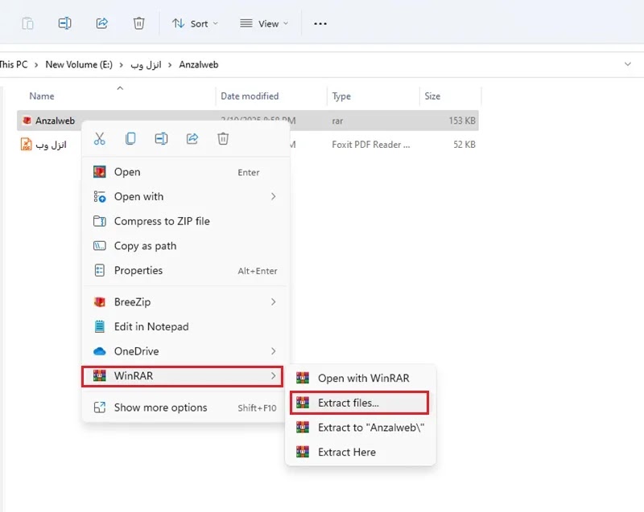The image size is (644, 512).
Task: Choose Copy as path
Action: click(186, 246)
